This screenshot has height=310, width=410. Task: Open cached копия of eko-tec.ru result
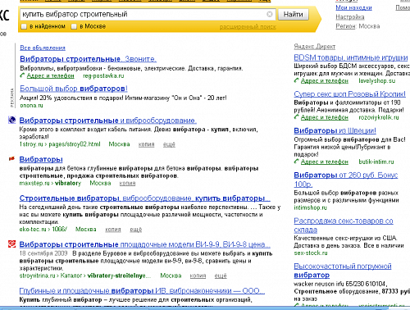tap(113, 230)
